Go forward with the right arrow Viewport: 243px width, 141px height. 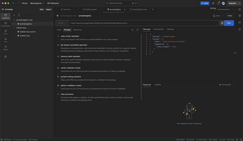pyautogui.click(x=19, y=3)
